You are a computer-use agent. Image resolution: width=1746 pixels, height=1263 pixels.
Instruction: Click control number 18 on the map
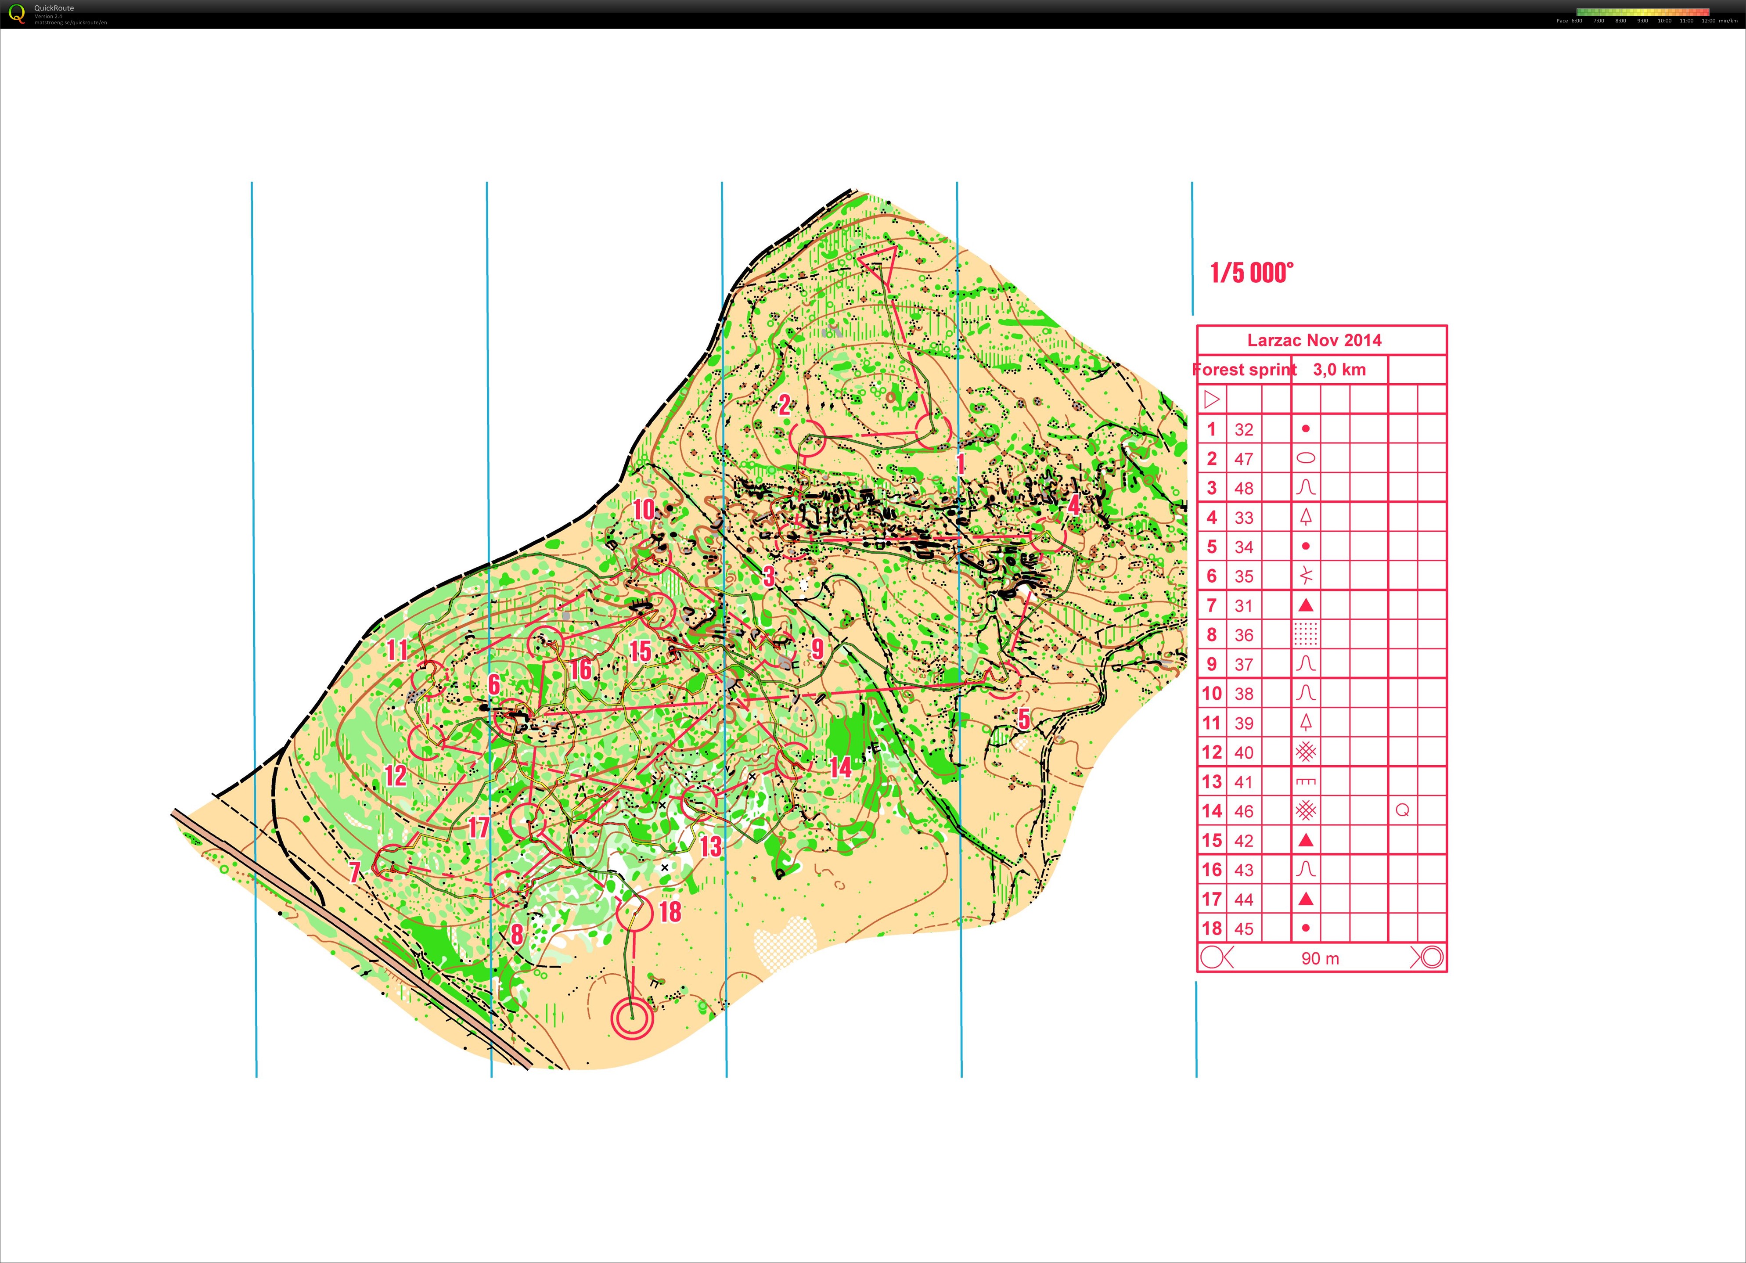[670, 911]
